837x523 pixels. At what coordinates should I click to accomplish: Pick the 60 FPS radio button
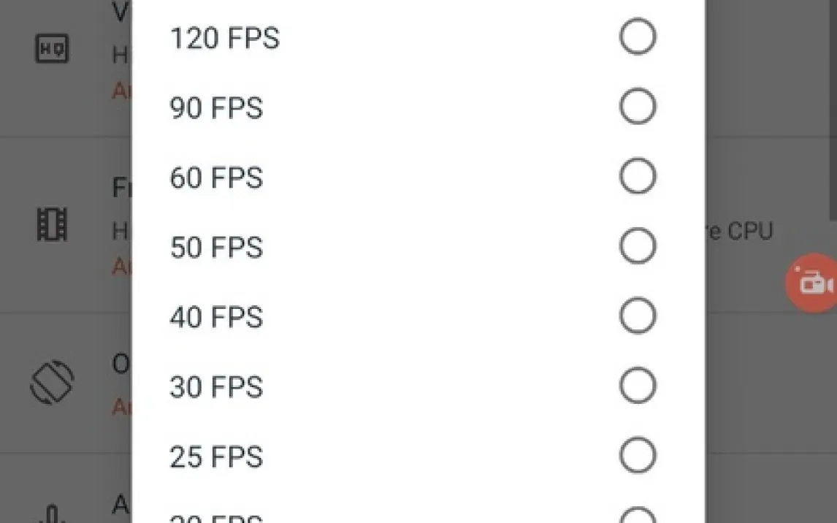point(637,177)
